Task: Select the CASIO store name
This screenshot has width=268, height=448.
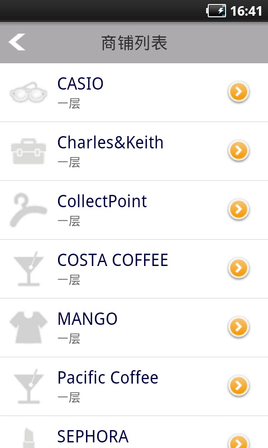Action: click(x=80, y=83)
